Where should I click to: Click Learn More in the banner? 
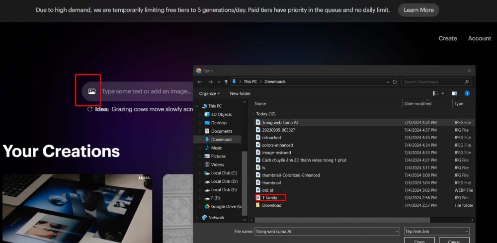[418, 10]
